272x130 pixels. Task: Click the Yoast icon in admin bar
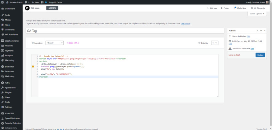point(42,3)
